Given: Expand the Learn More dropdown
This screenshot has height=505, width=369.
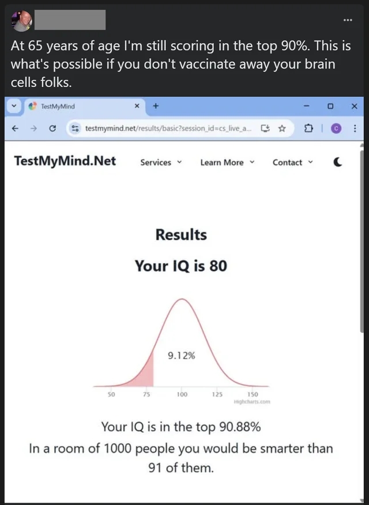Looking at the screenshot, I should (x=227, y=163).
